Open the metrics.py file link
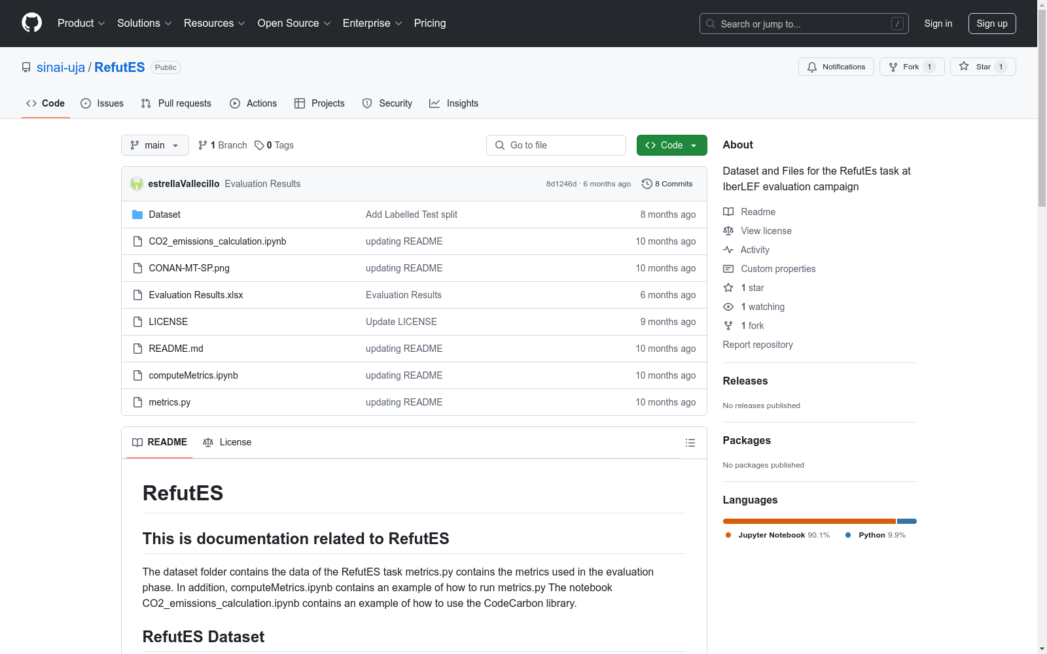 (x=169, y=402)
